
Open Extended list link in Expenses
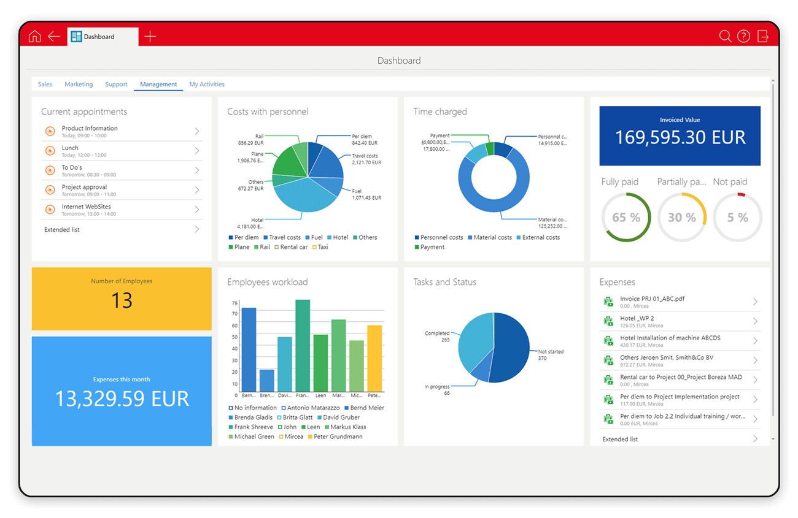tap(620, 439)
